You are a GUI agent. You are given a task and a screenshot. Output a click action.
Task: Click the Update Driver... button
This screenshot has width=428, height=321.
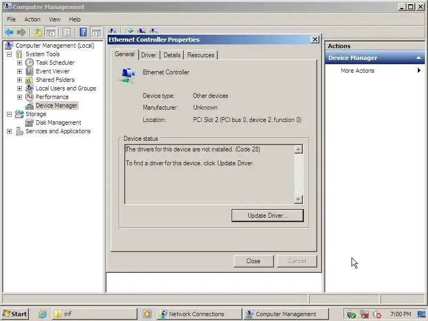(267, 216)
